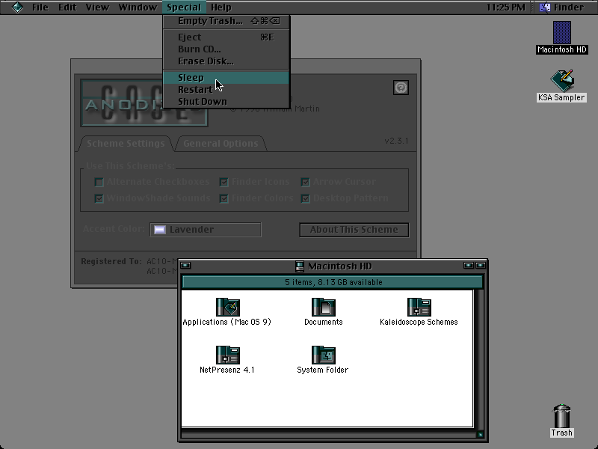
Task: Close the open Special menu
Action: tap(184, 7)
